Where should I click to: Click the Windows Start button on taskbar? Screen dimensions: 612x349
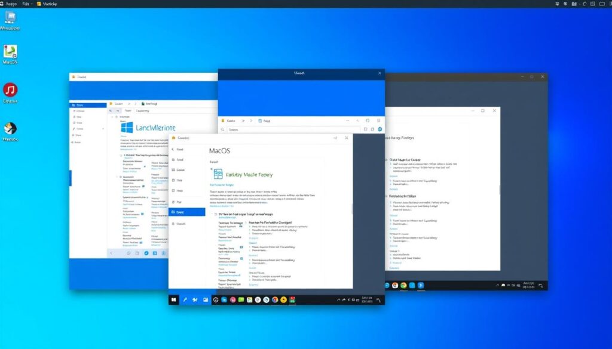pyautogui.click(x=175, y=299)
